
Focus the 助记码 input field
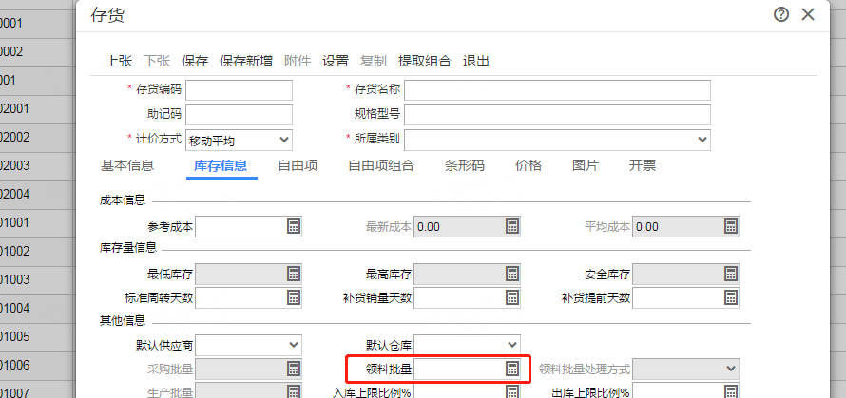click(x=239, y=115)
